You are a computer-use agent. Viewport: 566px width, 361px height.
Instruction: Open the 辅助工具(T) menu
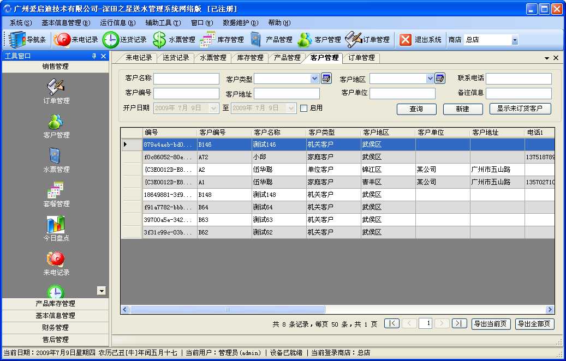[163, 23]
